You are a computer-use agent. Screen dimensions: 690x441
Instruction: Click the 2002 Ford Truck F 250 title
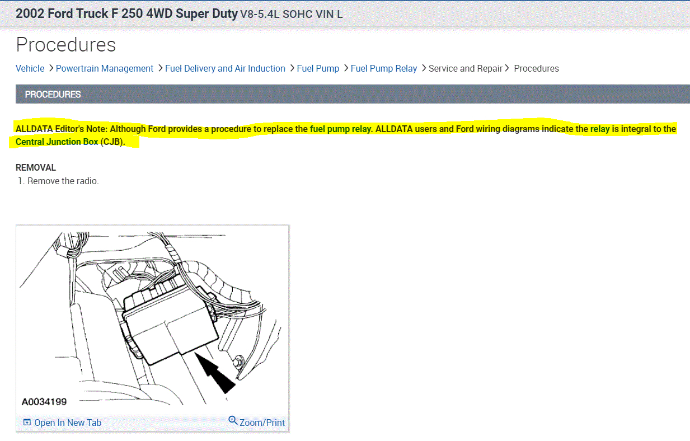pos(126,13)
